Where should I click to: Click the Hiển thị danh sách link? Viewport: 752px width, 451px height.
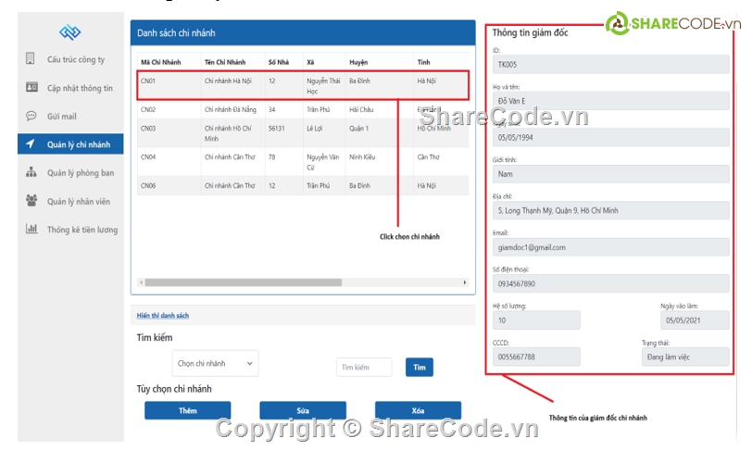(163, 316)
